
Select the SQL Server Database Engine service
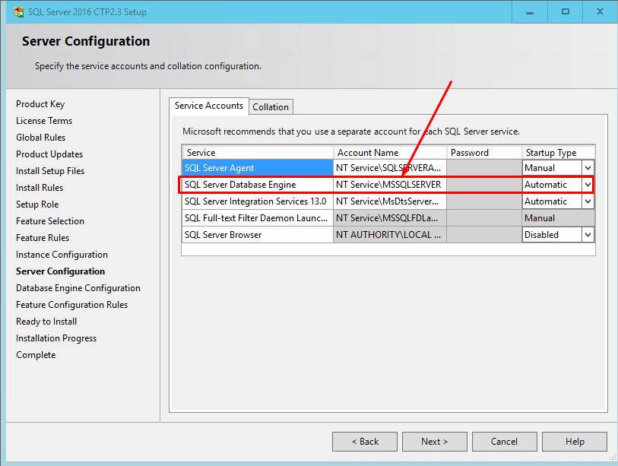pyautogui.click(x=258, y=185)
